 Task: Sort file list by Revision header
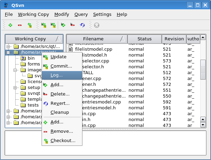(x=174, y=39)
